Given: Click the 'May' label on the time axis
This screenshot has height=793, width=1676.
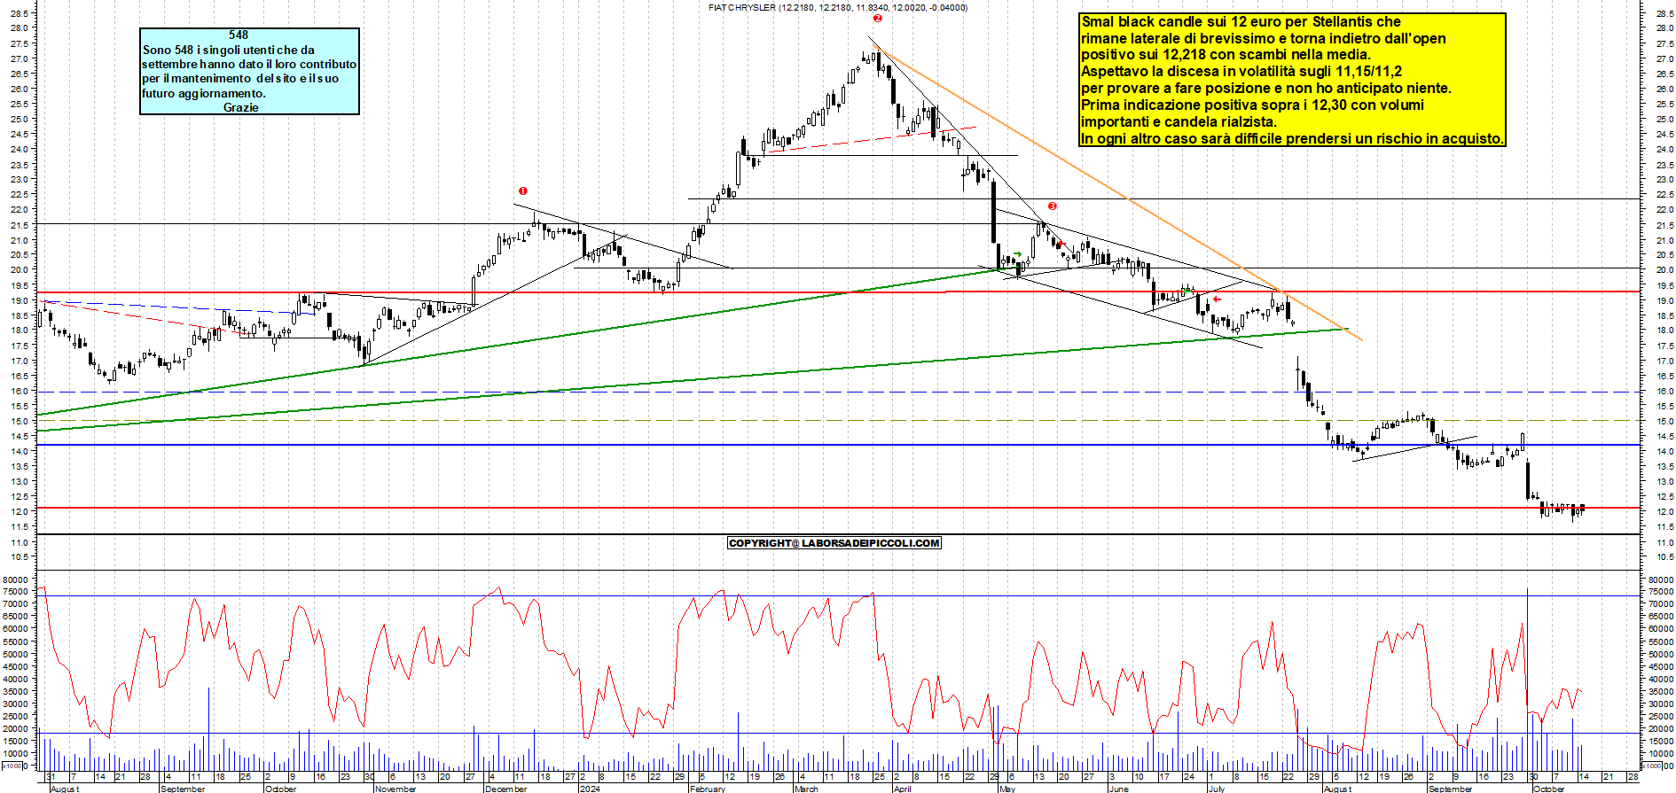Looking at the screenshot, I should 1007,789.
